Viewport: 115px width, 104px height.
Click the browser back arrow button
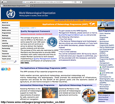tap(2, 2)
